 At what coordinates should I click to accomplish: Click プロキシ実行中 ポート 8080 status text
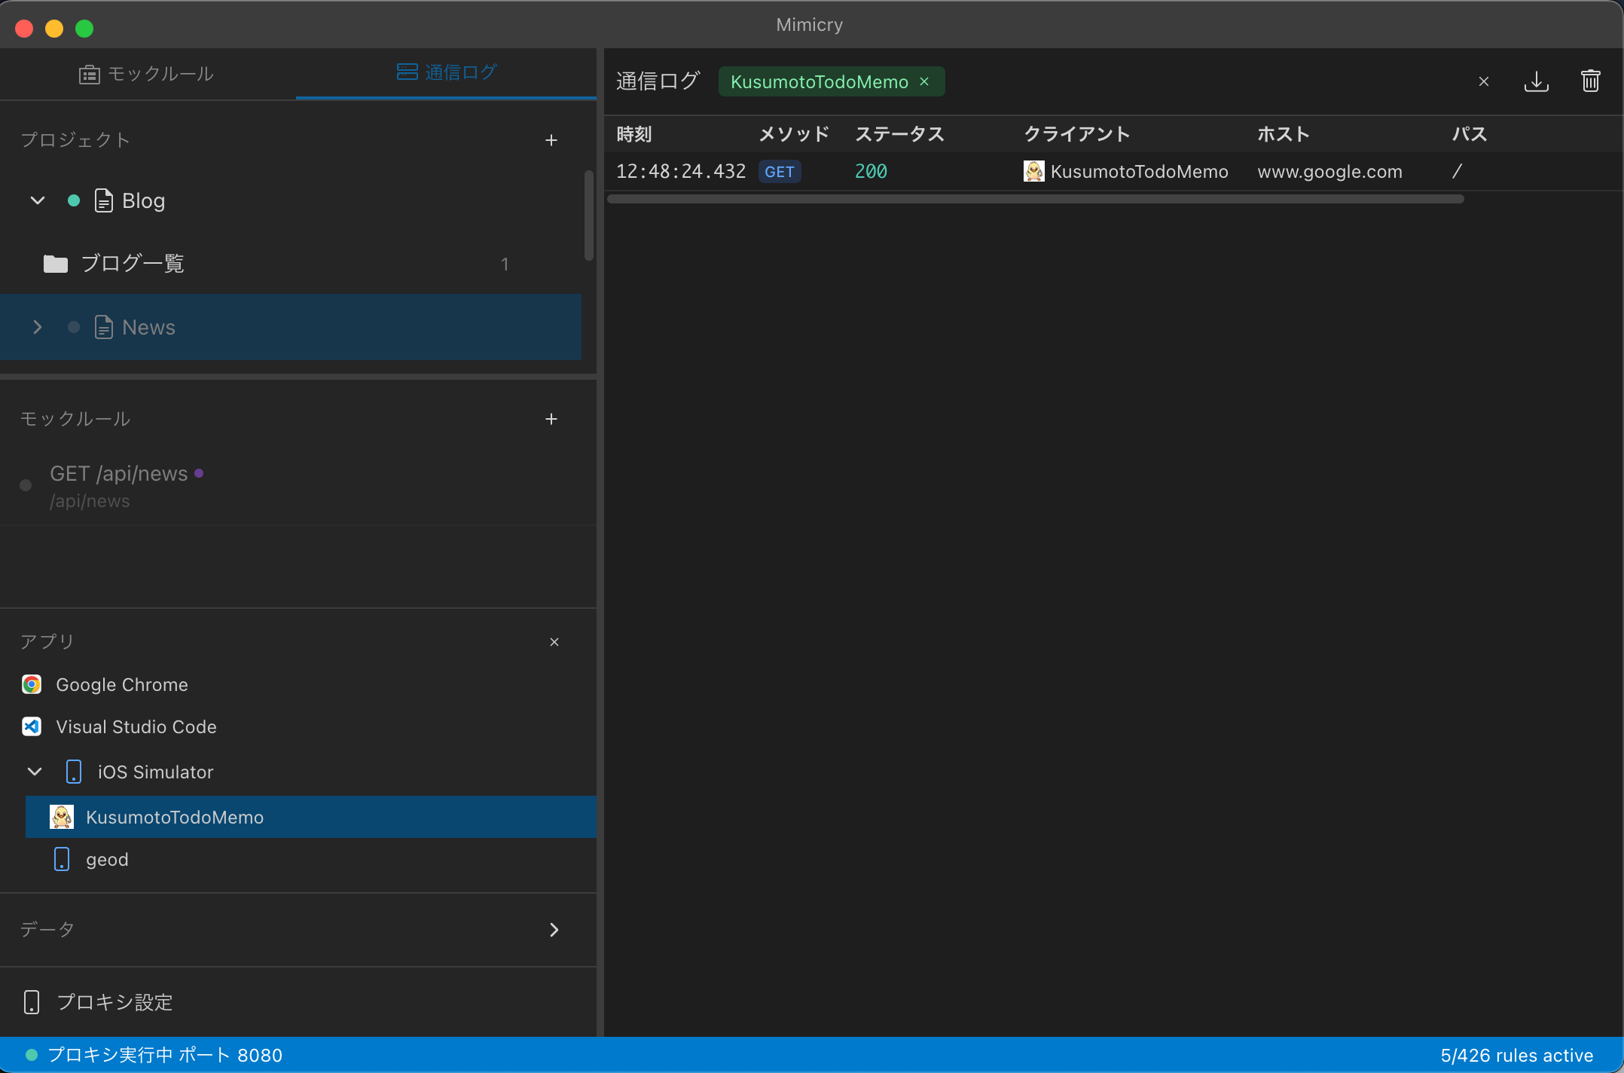click(165, 1055)
